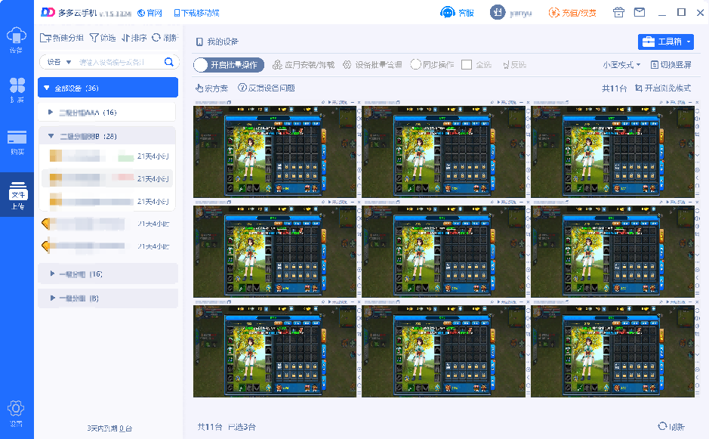Viewport: 709px width, 439px height.
Task: Refresh via bottom-right 刷新 button
Action: (x=671, y=426)
